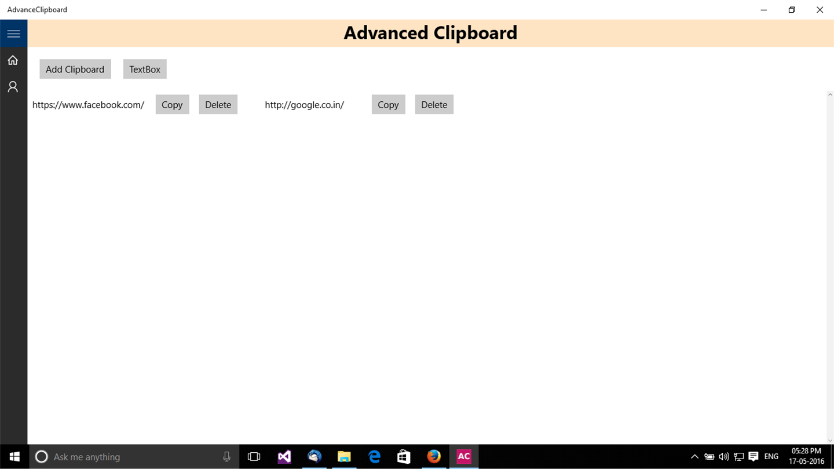
Task: Open the taskbar clock and date
Action: tap(806, 456)
